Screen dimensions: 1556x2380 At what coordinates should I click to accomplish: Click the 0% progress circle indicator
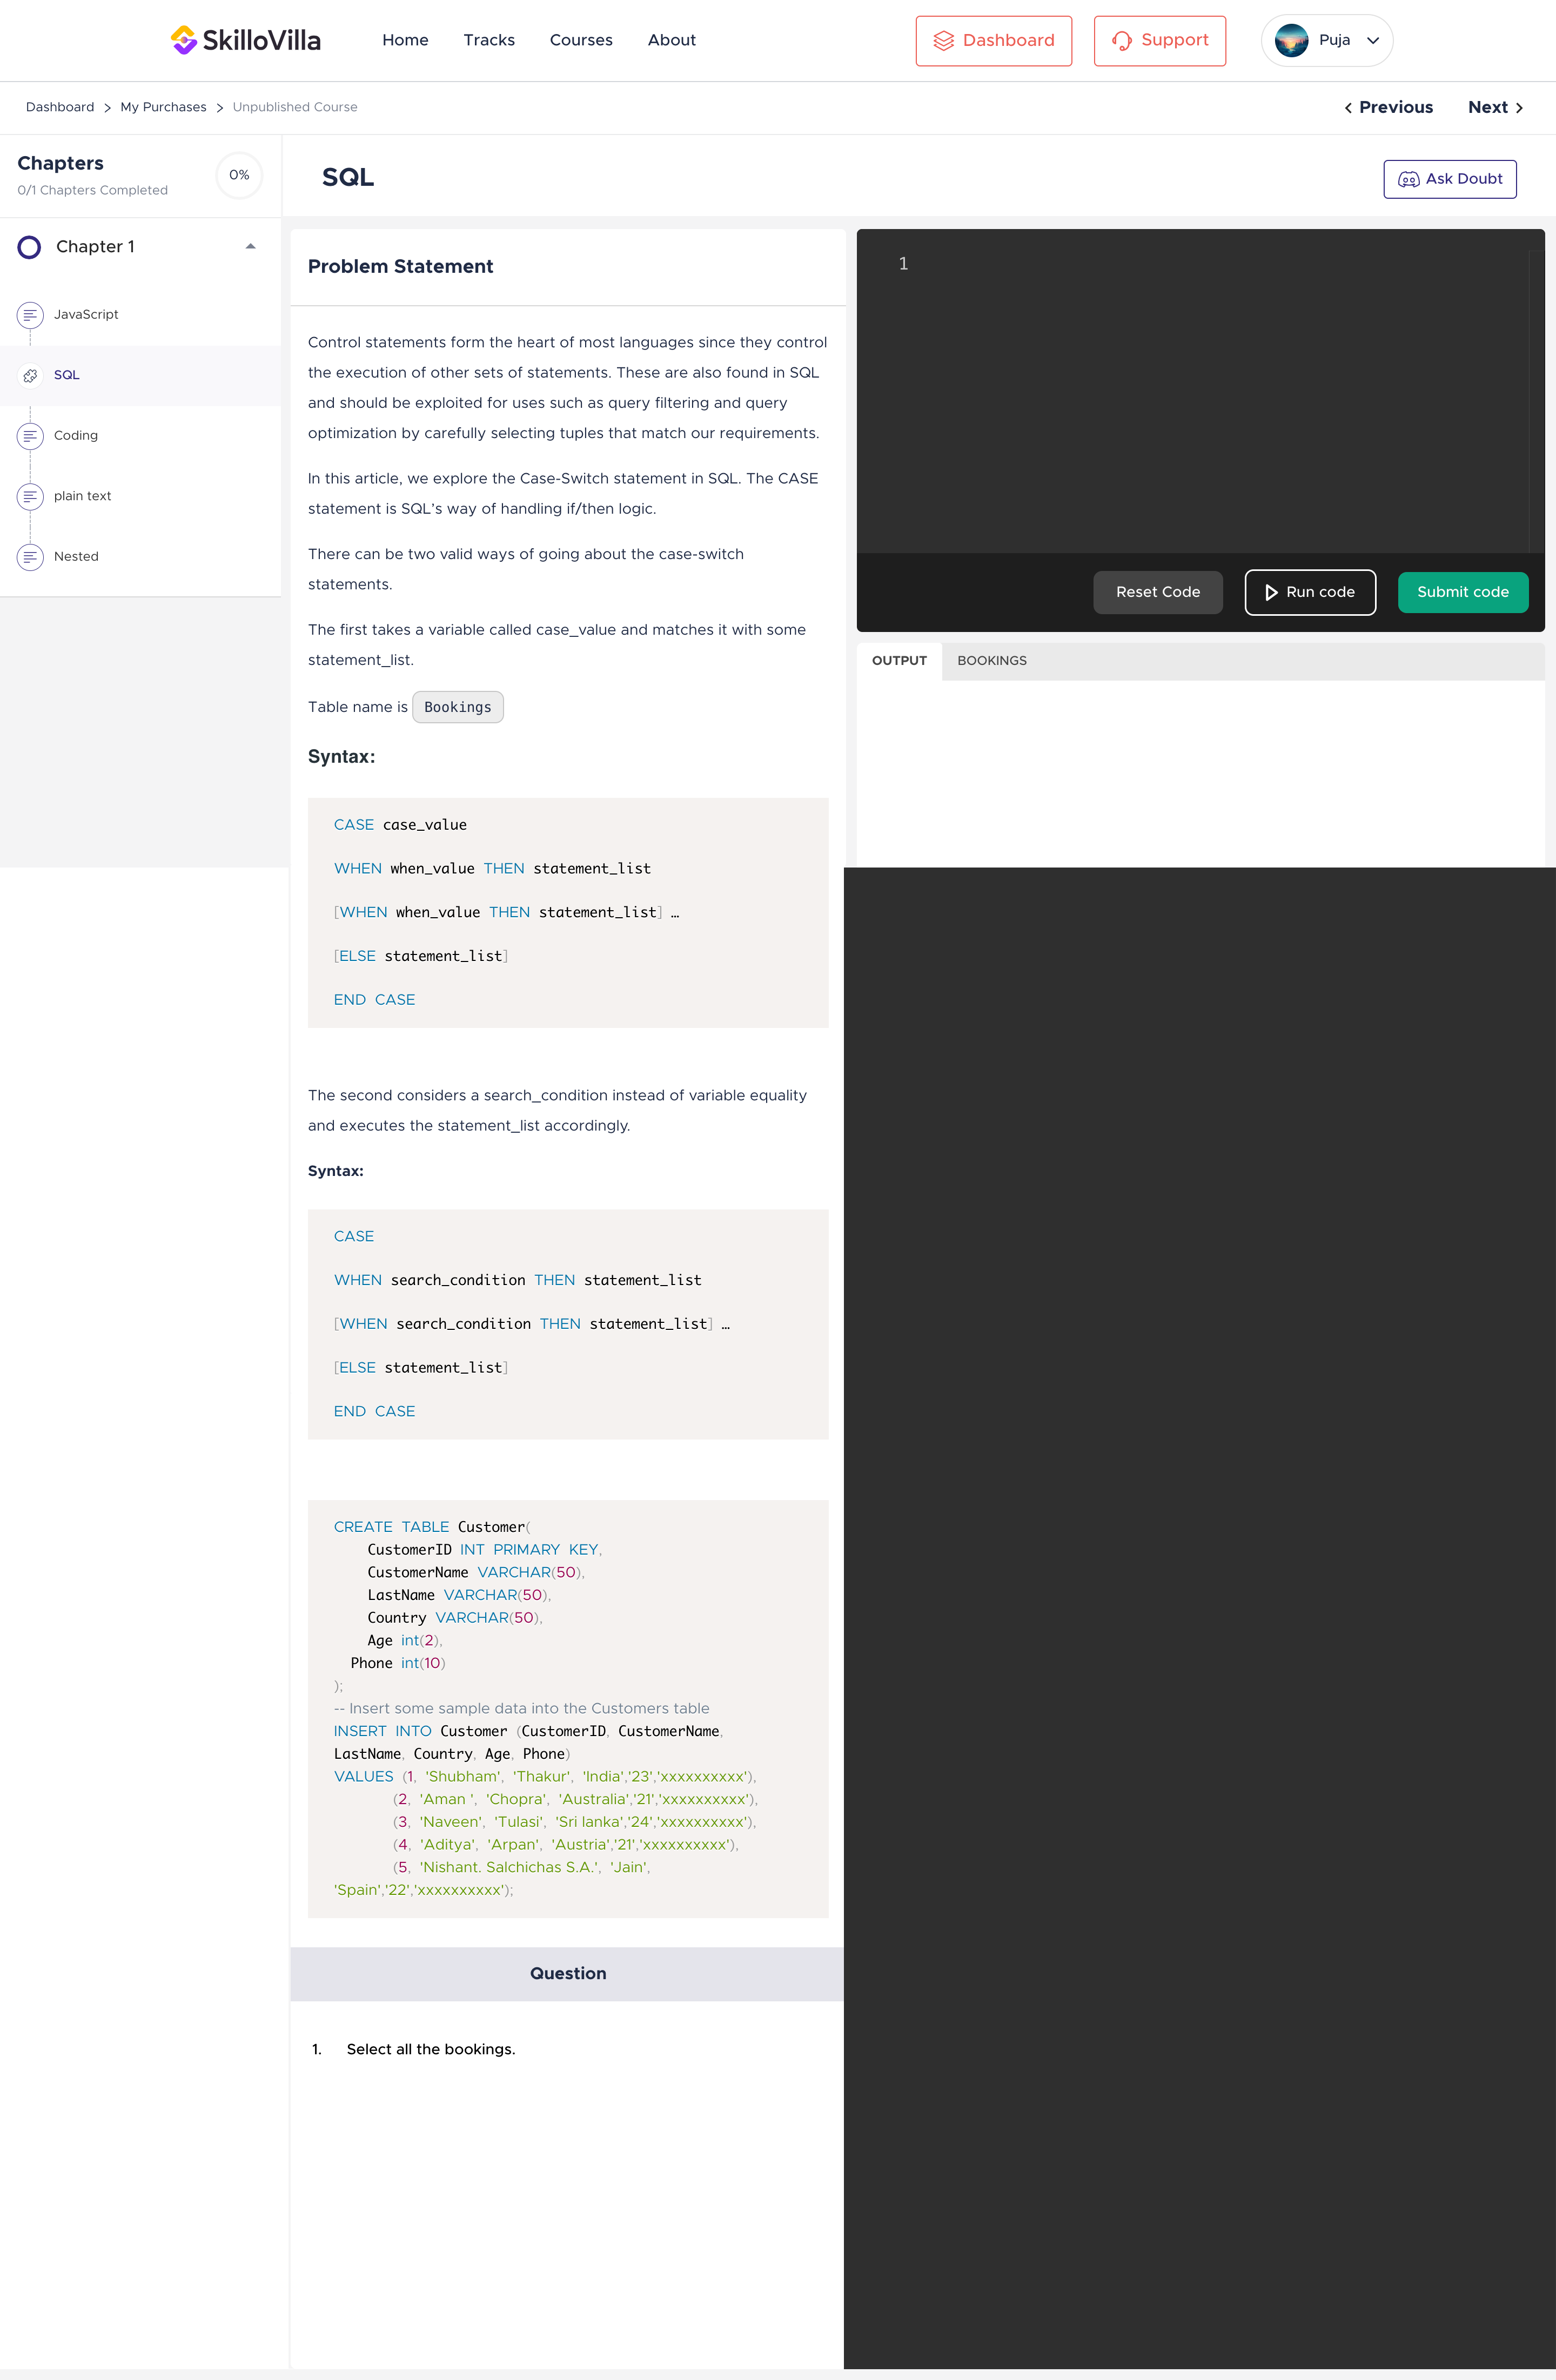click(x=239, y=175)
